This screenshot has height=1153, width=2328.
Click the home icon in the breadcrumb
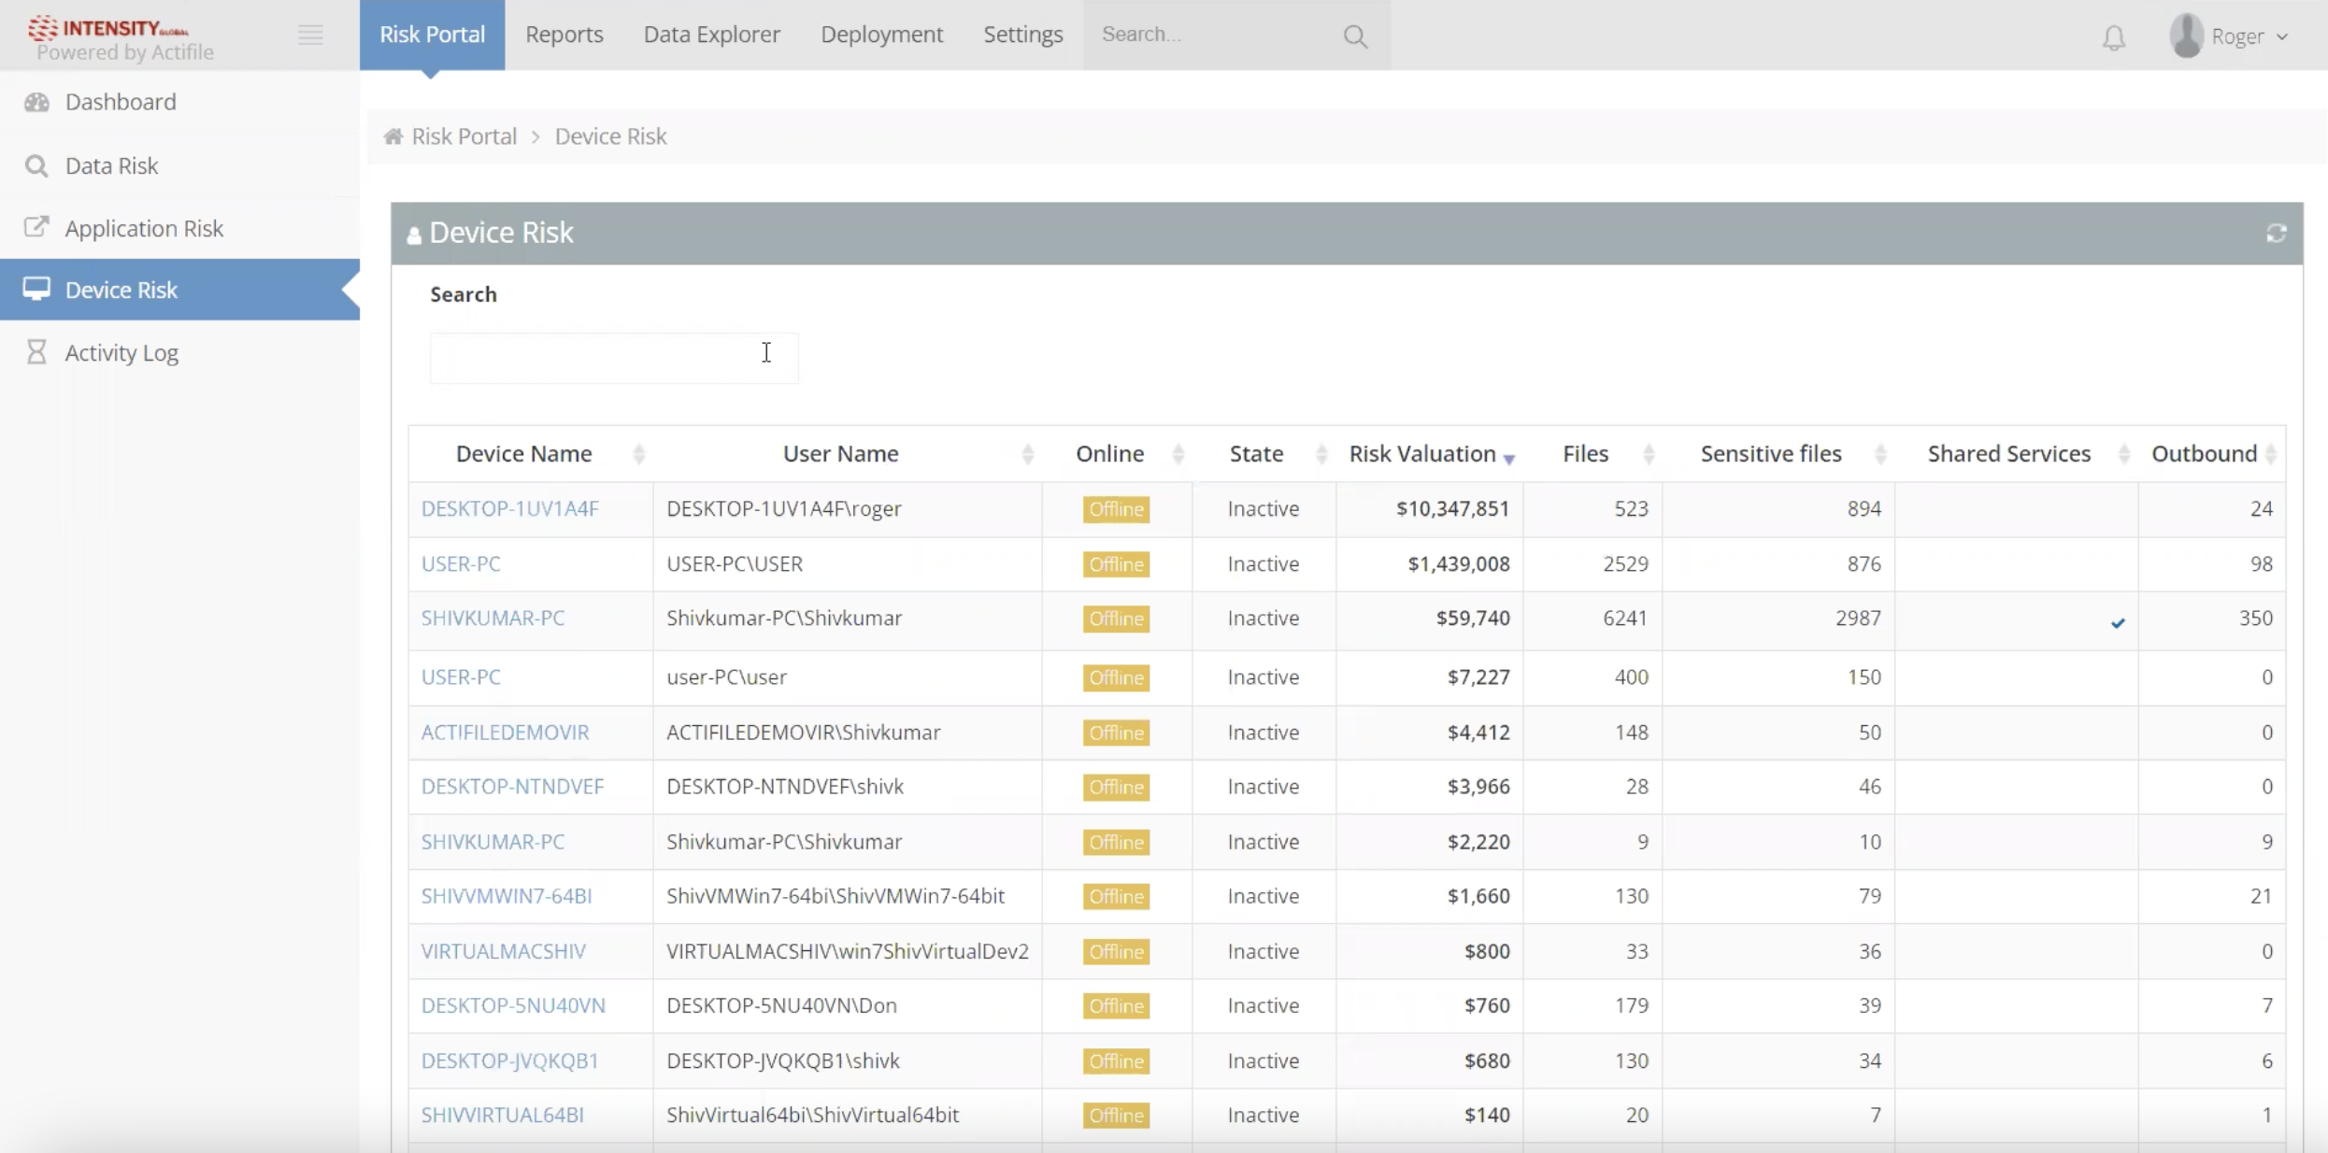(x=393, y=136)
